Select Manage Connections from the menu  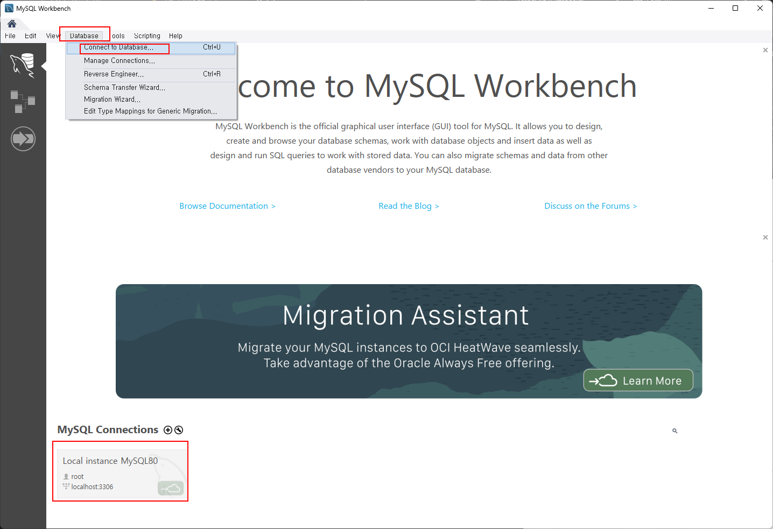151,61
